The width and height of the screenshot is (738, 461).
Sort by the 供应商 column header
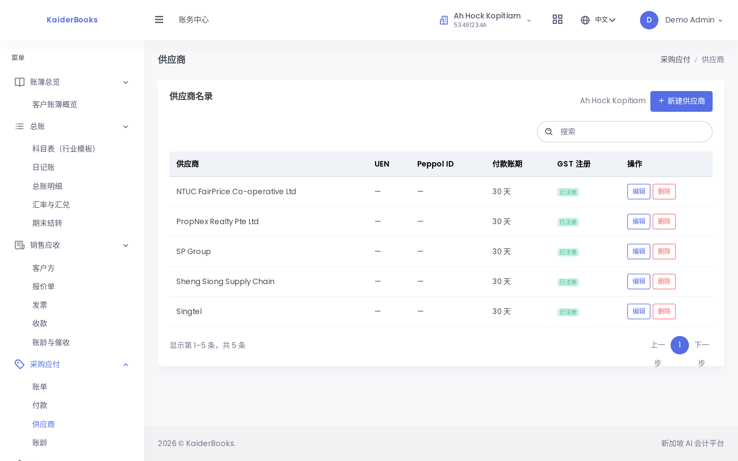point(188,164)
